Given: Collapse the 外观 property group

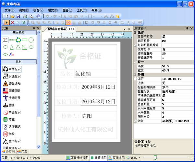Looking at the screenshot, I should click(x=135, y=75).
